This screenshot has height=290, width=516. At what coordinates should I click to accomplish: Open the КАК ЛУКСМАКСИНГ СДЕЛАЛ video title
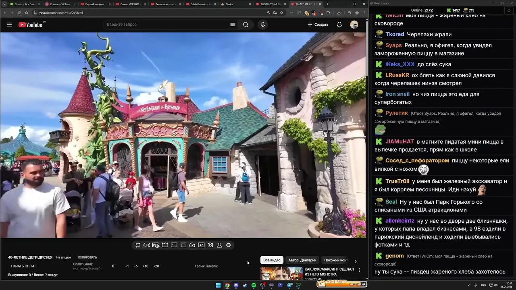click(x=329, y=271)
